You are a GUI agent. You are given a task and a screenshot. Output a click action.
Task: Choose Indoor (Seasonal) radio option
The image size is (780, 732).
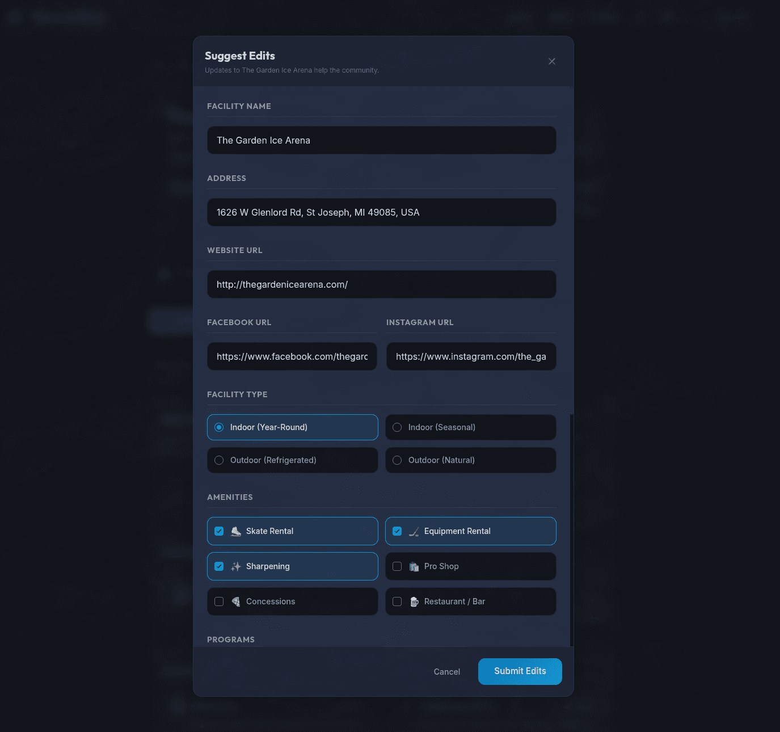tap(471, 427)
